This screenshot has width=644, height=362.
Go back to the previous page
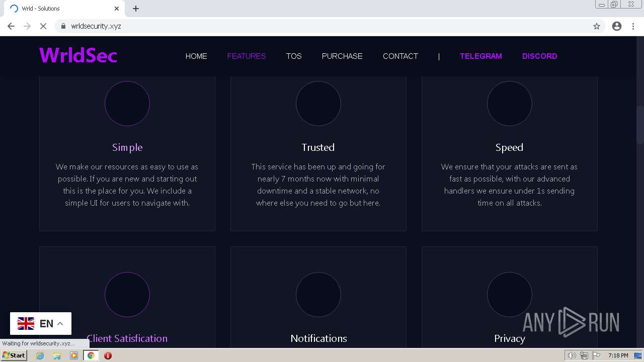coord(11,26)
